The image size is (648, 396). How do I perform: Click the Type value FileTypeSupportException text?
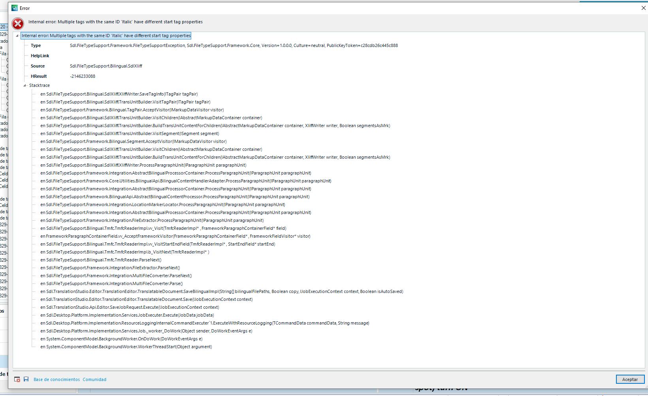click(234, 45)
